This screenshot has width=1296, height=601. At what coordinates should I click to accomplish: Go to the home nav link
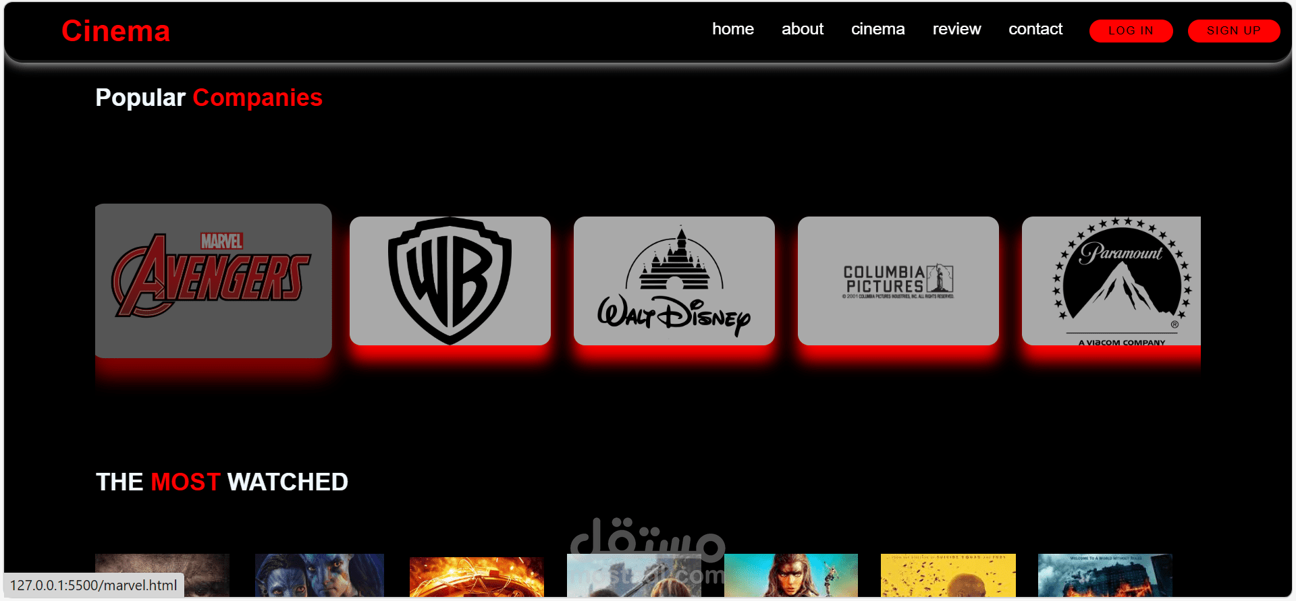coord(733,29)
